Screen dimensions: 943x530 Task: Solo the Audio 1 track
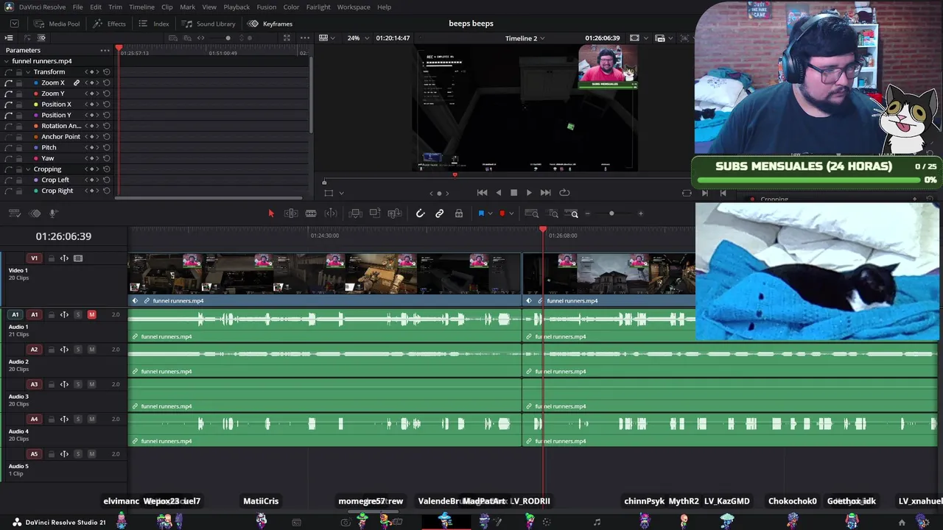pyautogui.click(x=78, y=315)
